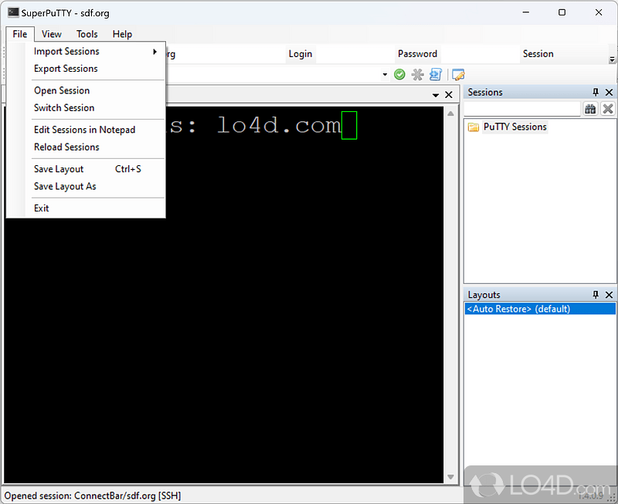Click the binoculars search icon in Sessions panel
Viewport: 618px width, 504px height.
pos(590,109)
